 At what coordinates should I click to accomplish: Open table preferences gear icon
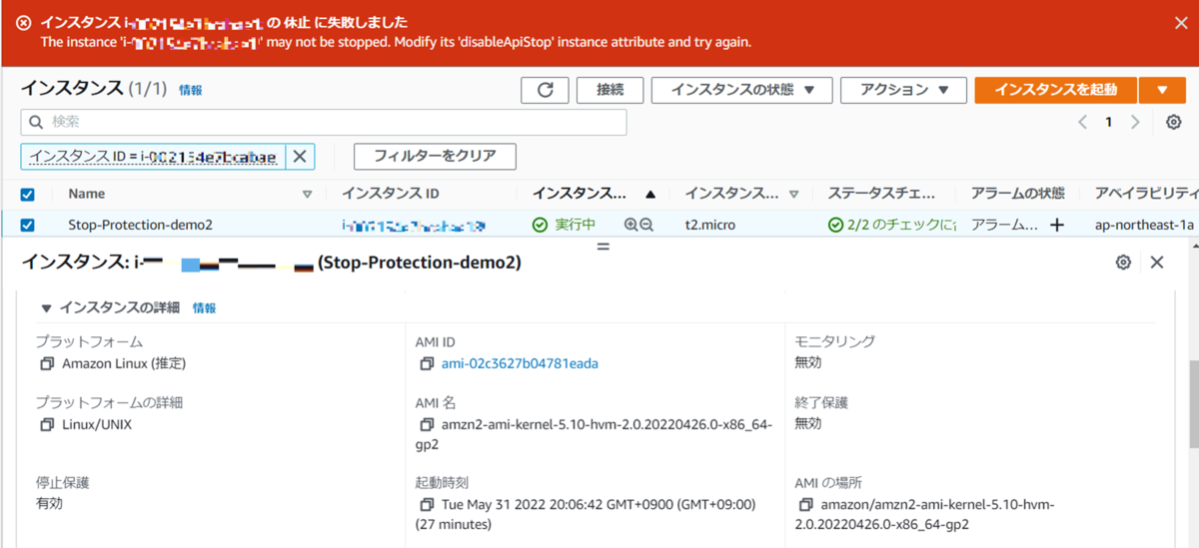click(1174, 122)
